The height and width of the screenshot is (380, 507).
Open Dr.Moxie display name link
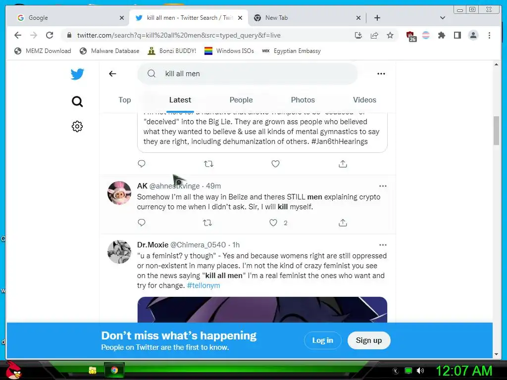coord(152,245)
